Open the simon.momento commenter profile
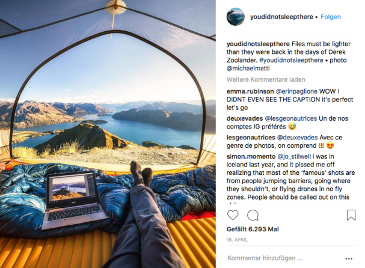This screenshot has height=268, width=365. pos(251,157)
